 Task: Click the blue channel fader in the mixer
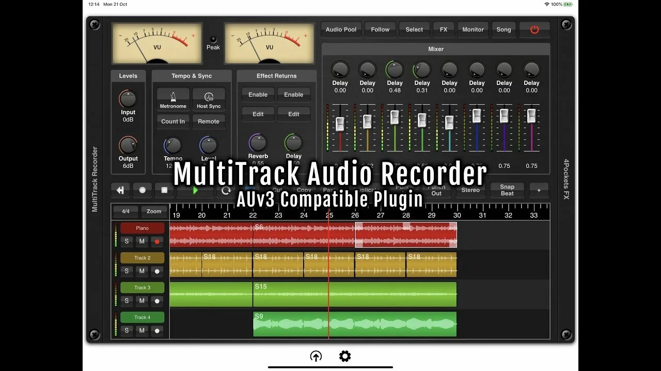point(477,115)
